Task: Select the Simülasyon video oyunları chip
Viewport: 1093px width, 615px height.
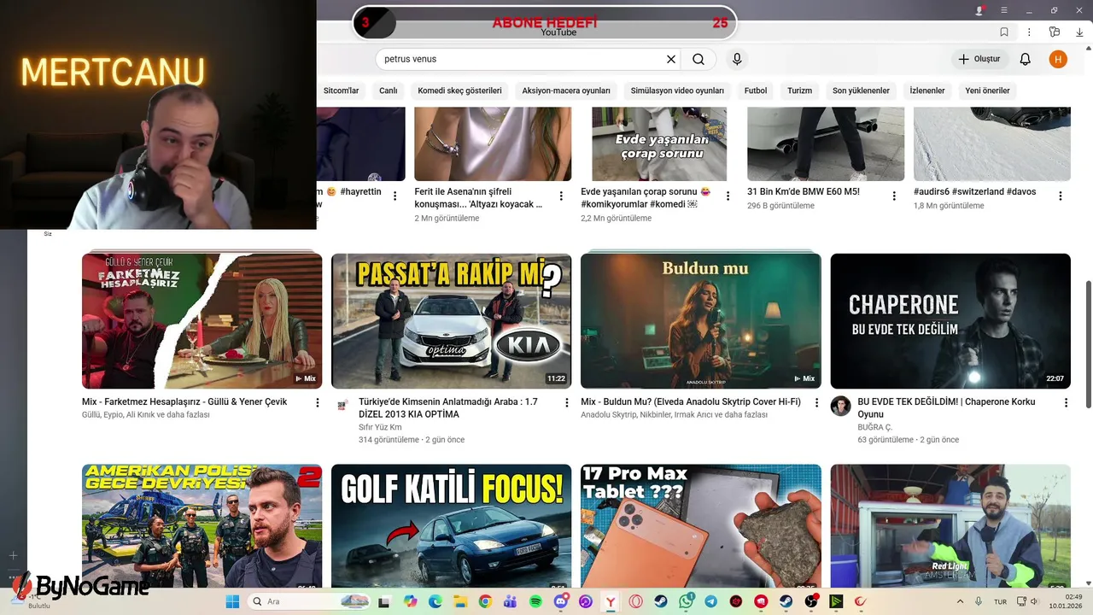Action: (x=677, y=91)
